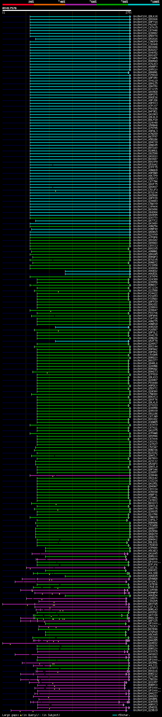The width and height of the screenshot is (162, 717).
Task: Click hit label UniRef100_C9SUV5
Action: point(145,601)
